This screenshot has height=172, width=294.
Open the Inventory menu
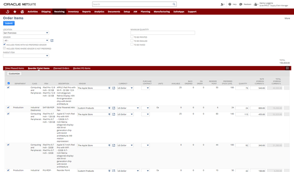(x=73, y=12)
